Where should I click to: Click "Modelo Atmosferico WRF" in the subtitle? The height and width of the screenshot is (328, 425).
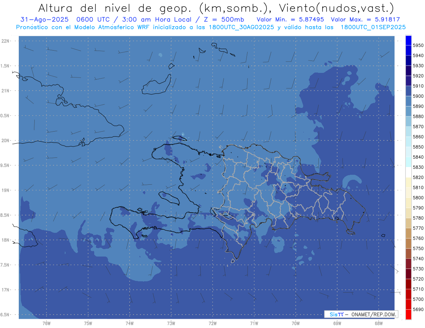[111, 27]
